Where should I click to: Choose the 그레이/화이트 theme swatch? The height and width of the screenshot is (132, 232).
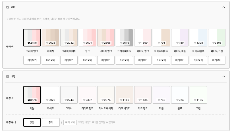125,38
